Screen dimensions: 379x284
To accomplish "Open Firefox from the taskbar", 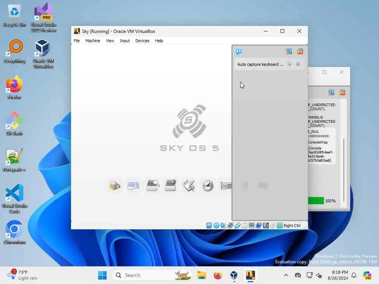I will tap(218, 275).
